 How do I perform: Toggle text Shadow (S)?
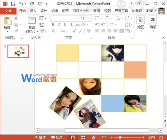click(x=71, y=25)
